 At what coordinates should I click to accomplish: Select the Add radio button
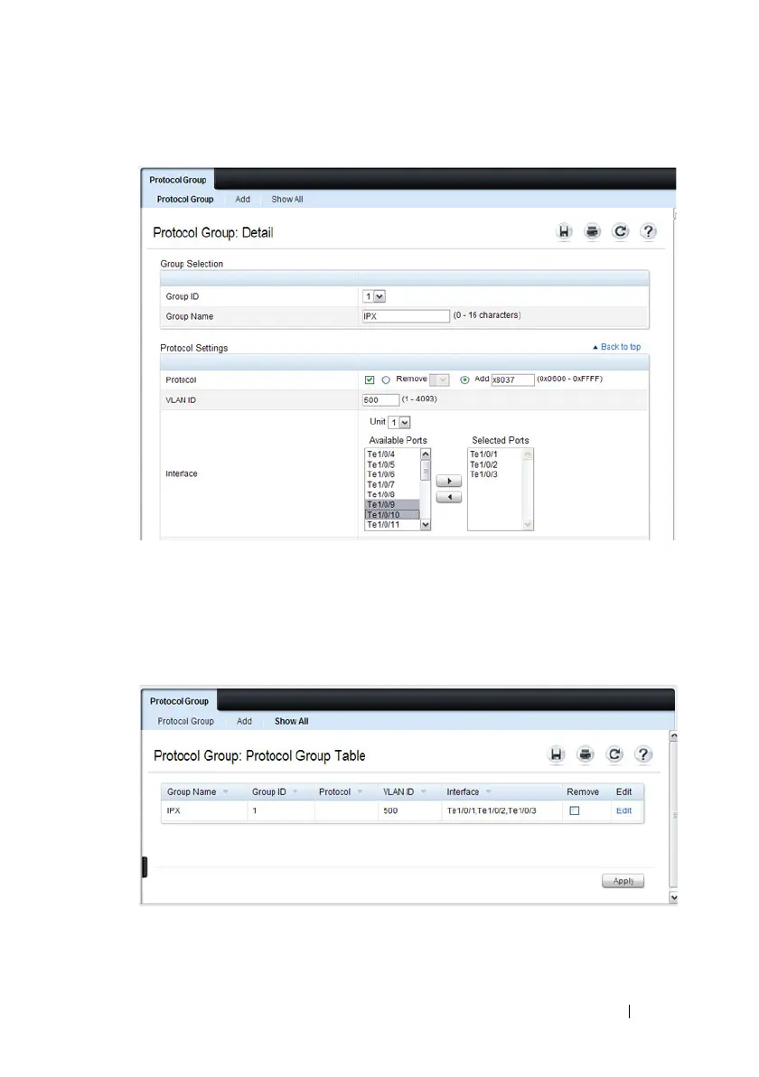tap(465, 379)
